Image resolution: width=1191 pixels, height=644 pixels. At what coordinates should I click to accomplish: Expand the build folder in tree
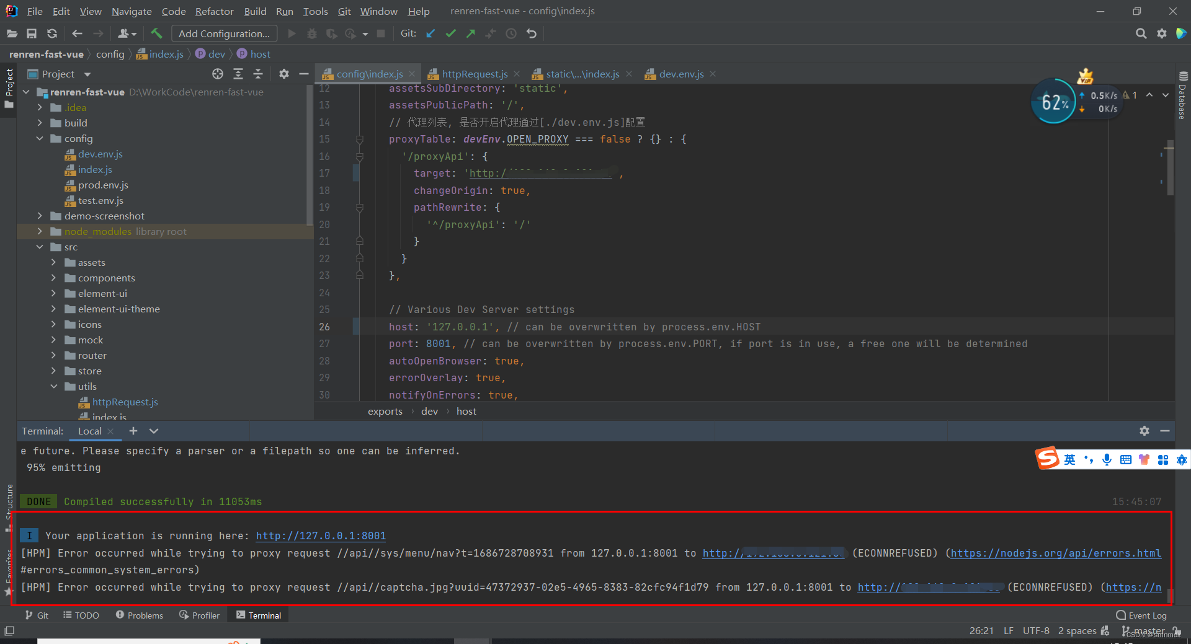pyautogui.click(x=40, y=123)
